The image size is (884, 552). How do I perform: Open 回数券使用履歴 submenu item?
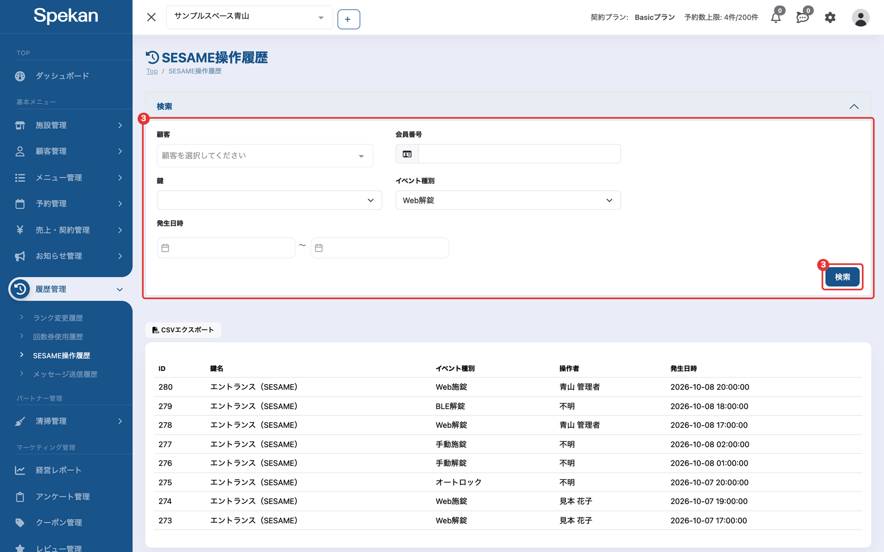[58, 337]
